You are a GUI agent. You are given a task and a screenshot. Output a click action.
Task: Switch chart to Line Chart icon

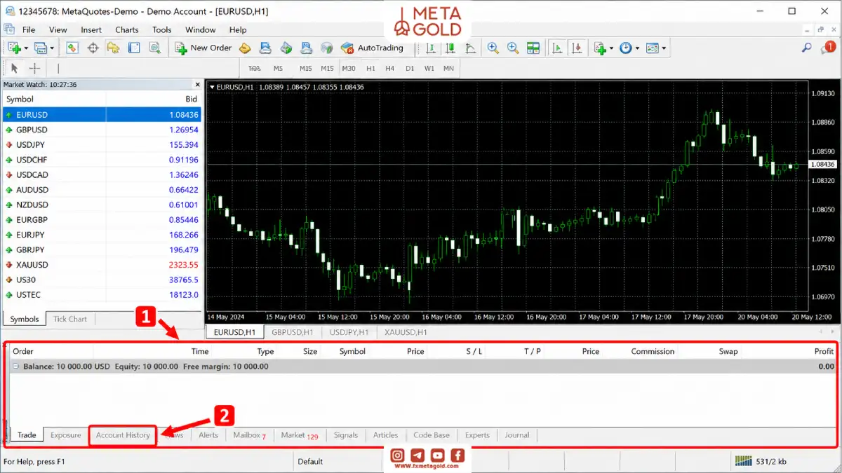point(471,48)
